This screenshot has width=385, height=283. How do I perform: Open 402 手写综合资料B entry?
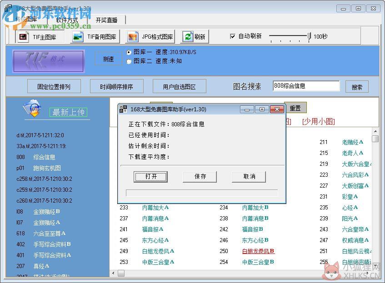(44, 244)
